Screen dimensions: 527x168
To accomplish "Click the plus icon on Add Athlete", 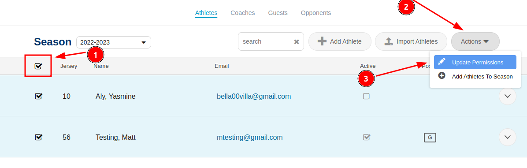I will click(322, 41).
